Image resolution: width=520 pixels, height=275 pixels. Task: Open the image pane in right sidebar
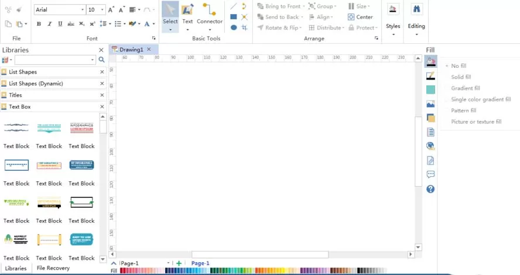click(430, 104)
